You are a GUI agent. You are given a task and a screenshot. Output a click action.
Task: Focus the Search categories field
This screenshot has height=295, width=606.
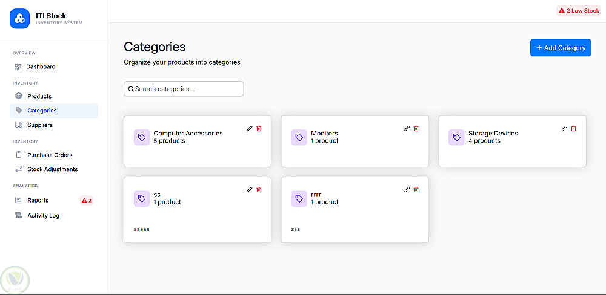click(184, 89)
